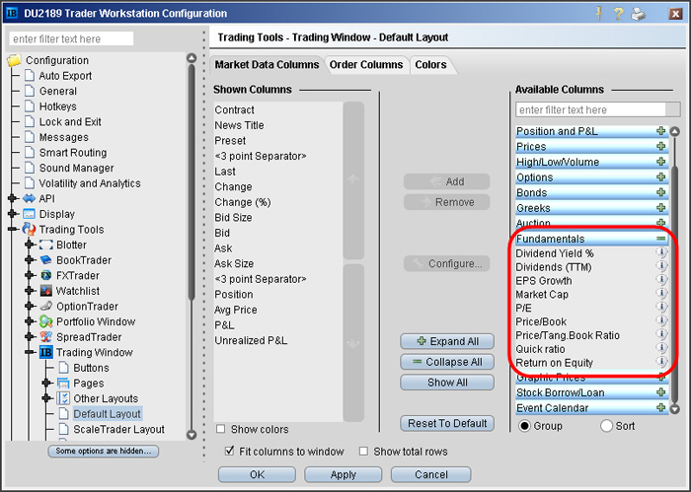This screenshot has width=691, height=492.
Task: Open Smart Routing settings
Action: point(73,153)
